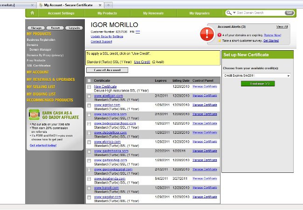
Task: Open the Credit Expires 5/4/2011 dropdown
Action: click(256, 75)
